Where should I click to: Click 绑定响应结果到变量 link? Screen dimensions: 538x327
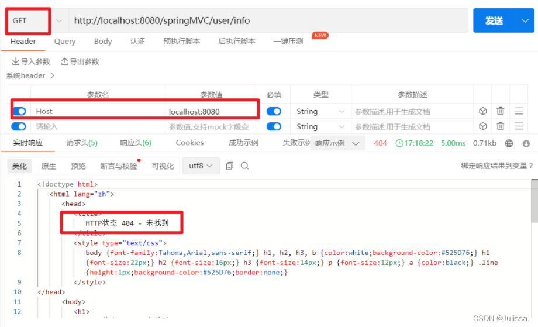click(x=497, y=166)
